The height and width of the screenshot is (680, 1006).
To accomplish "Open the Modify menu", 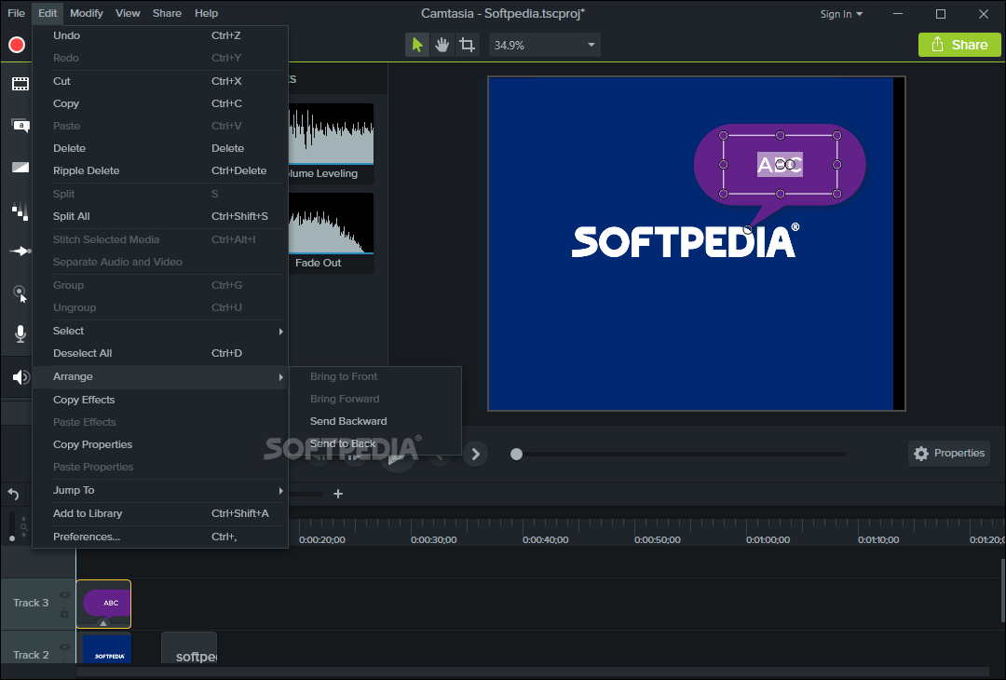I will click(86, 13).
